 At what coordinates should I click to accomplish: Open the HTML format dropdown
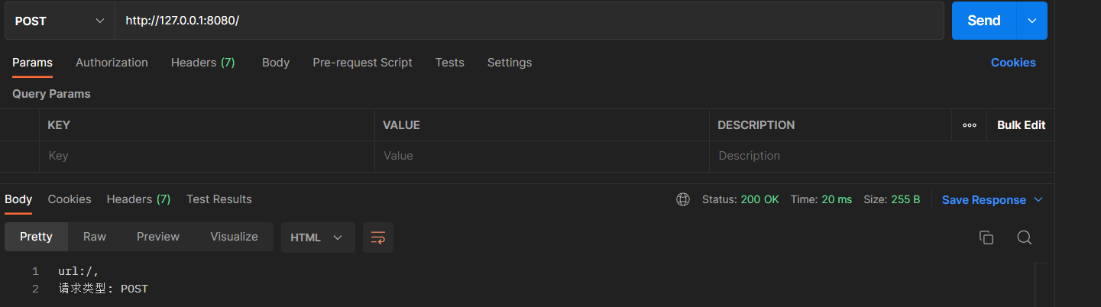click(317, 238)
